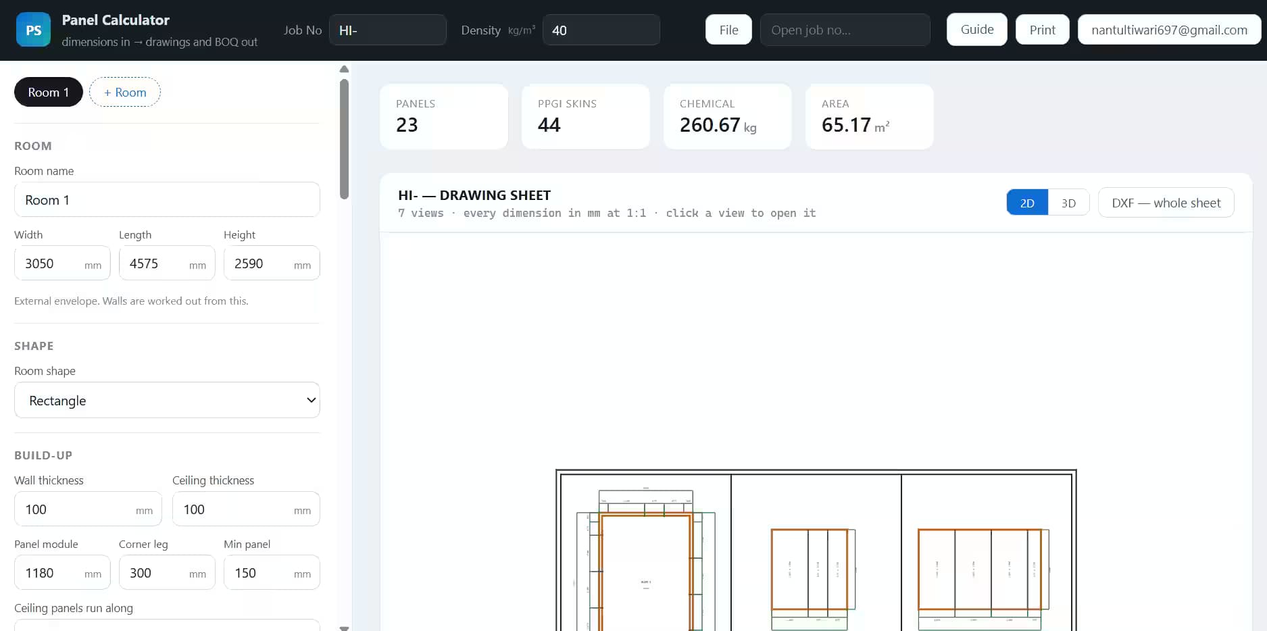Set the room Height field
Screen dimensions: 1267x631
click(x=272, y=263)
